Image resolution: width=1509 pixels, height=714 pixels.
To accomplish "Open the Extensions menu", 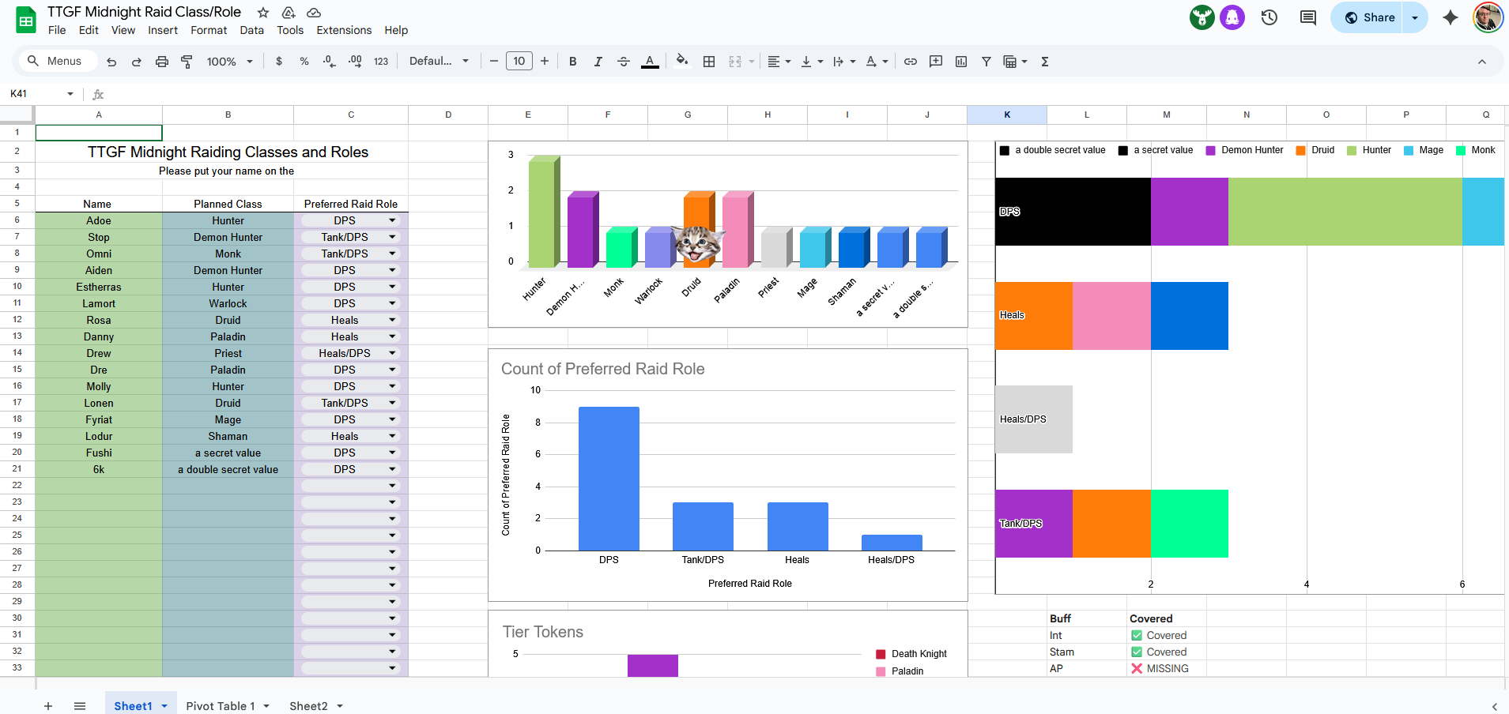I will (344, 30).
